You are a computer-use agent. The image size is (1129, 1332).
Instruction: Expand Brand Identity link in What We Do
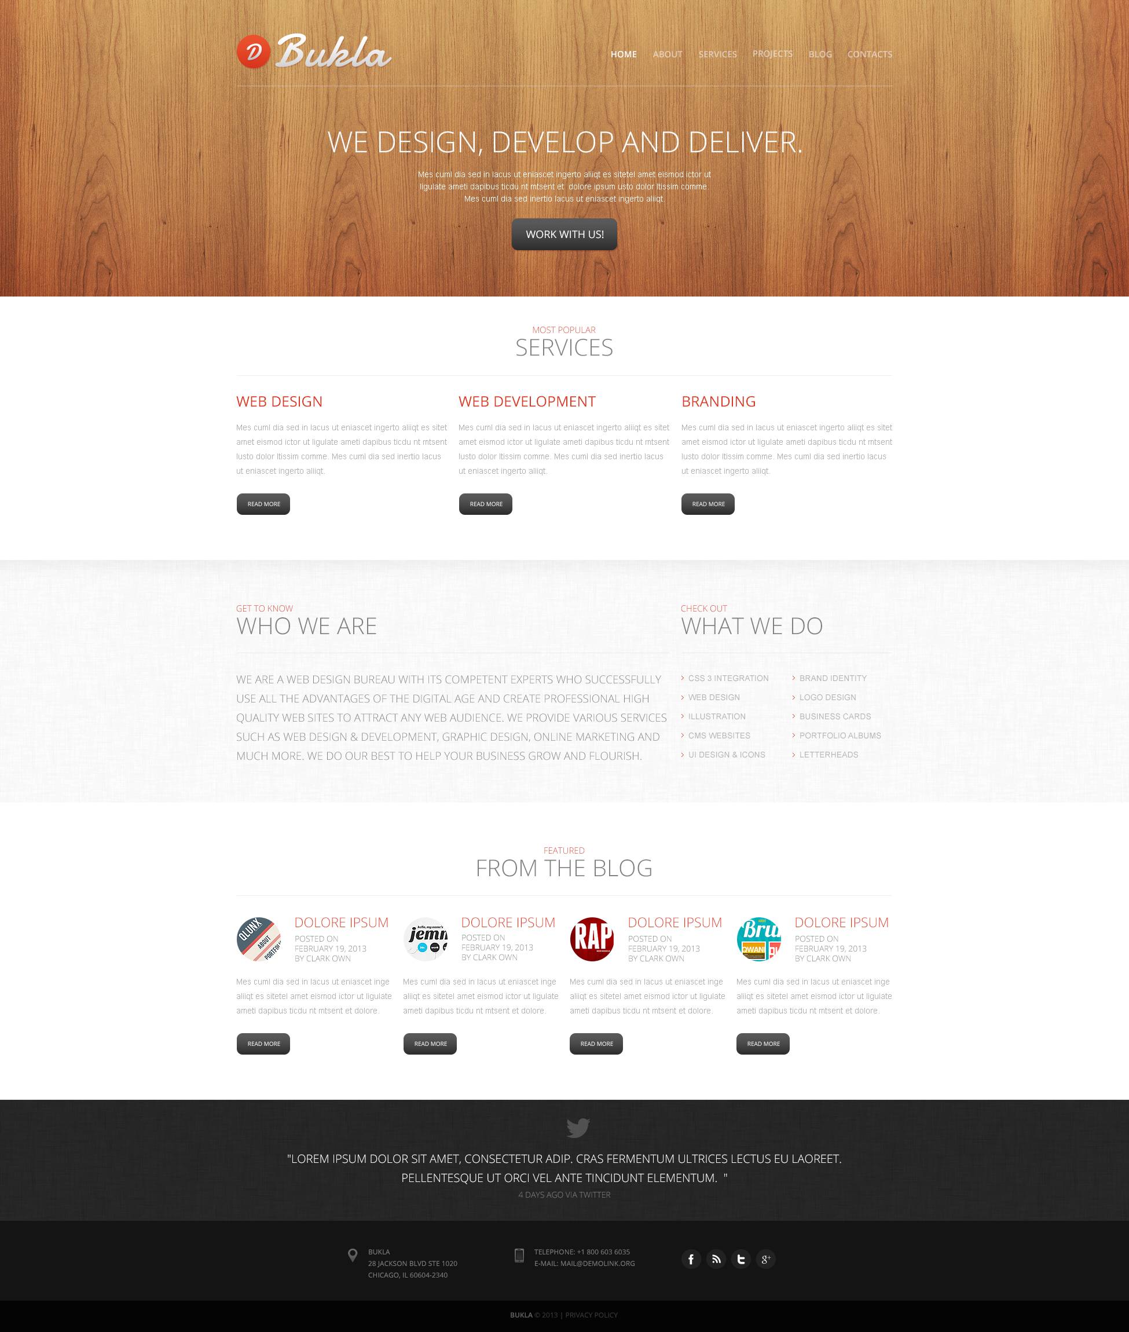(832, 678)
